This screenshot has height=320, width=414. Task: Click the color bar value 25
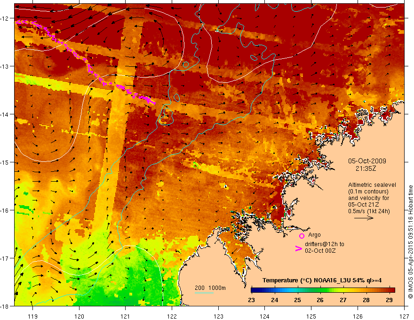[297, 300]
